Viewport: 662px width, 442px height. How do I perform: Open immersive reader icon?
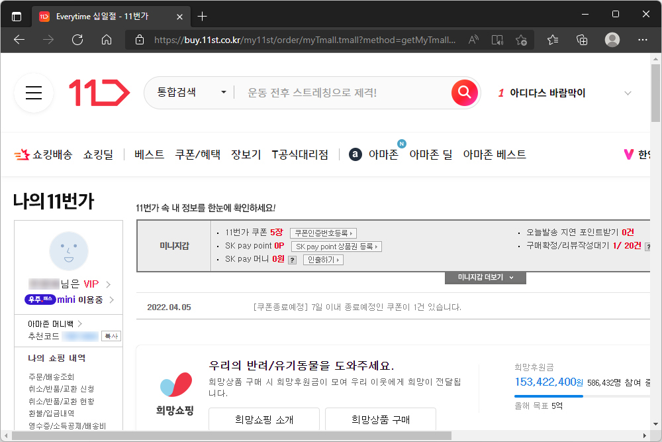(497, 40)
